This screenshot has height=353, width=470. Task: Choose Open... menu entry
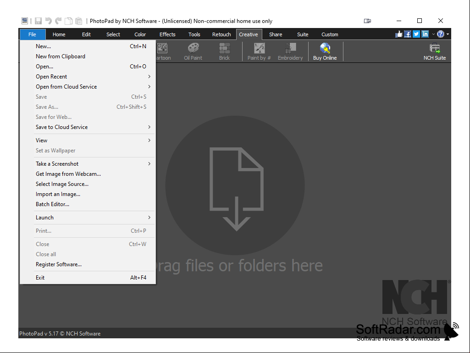pyautogui.click(x=88, y=67)
